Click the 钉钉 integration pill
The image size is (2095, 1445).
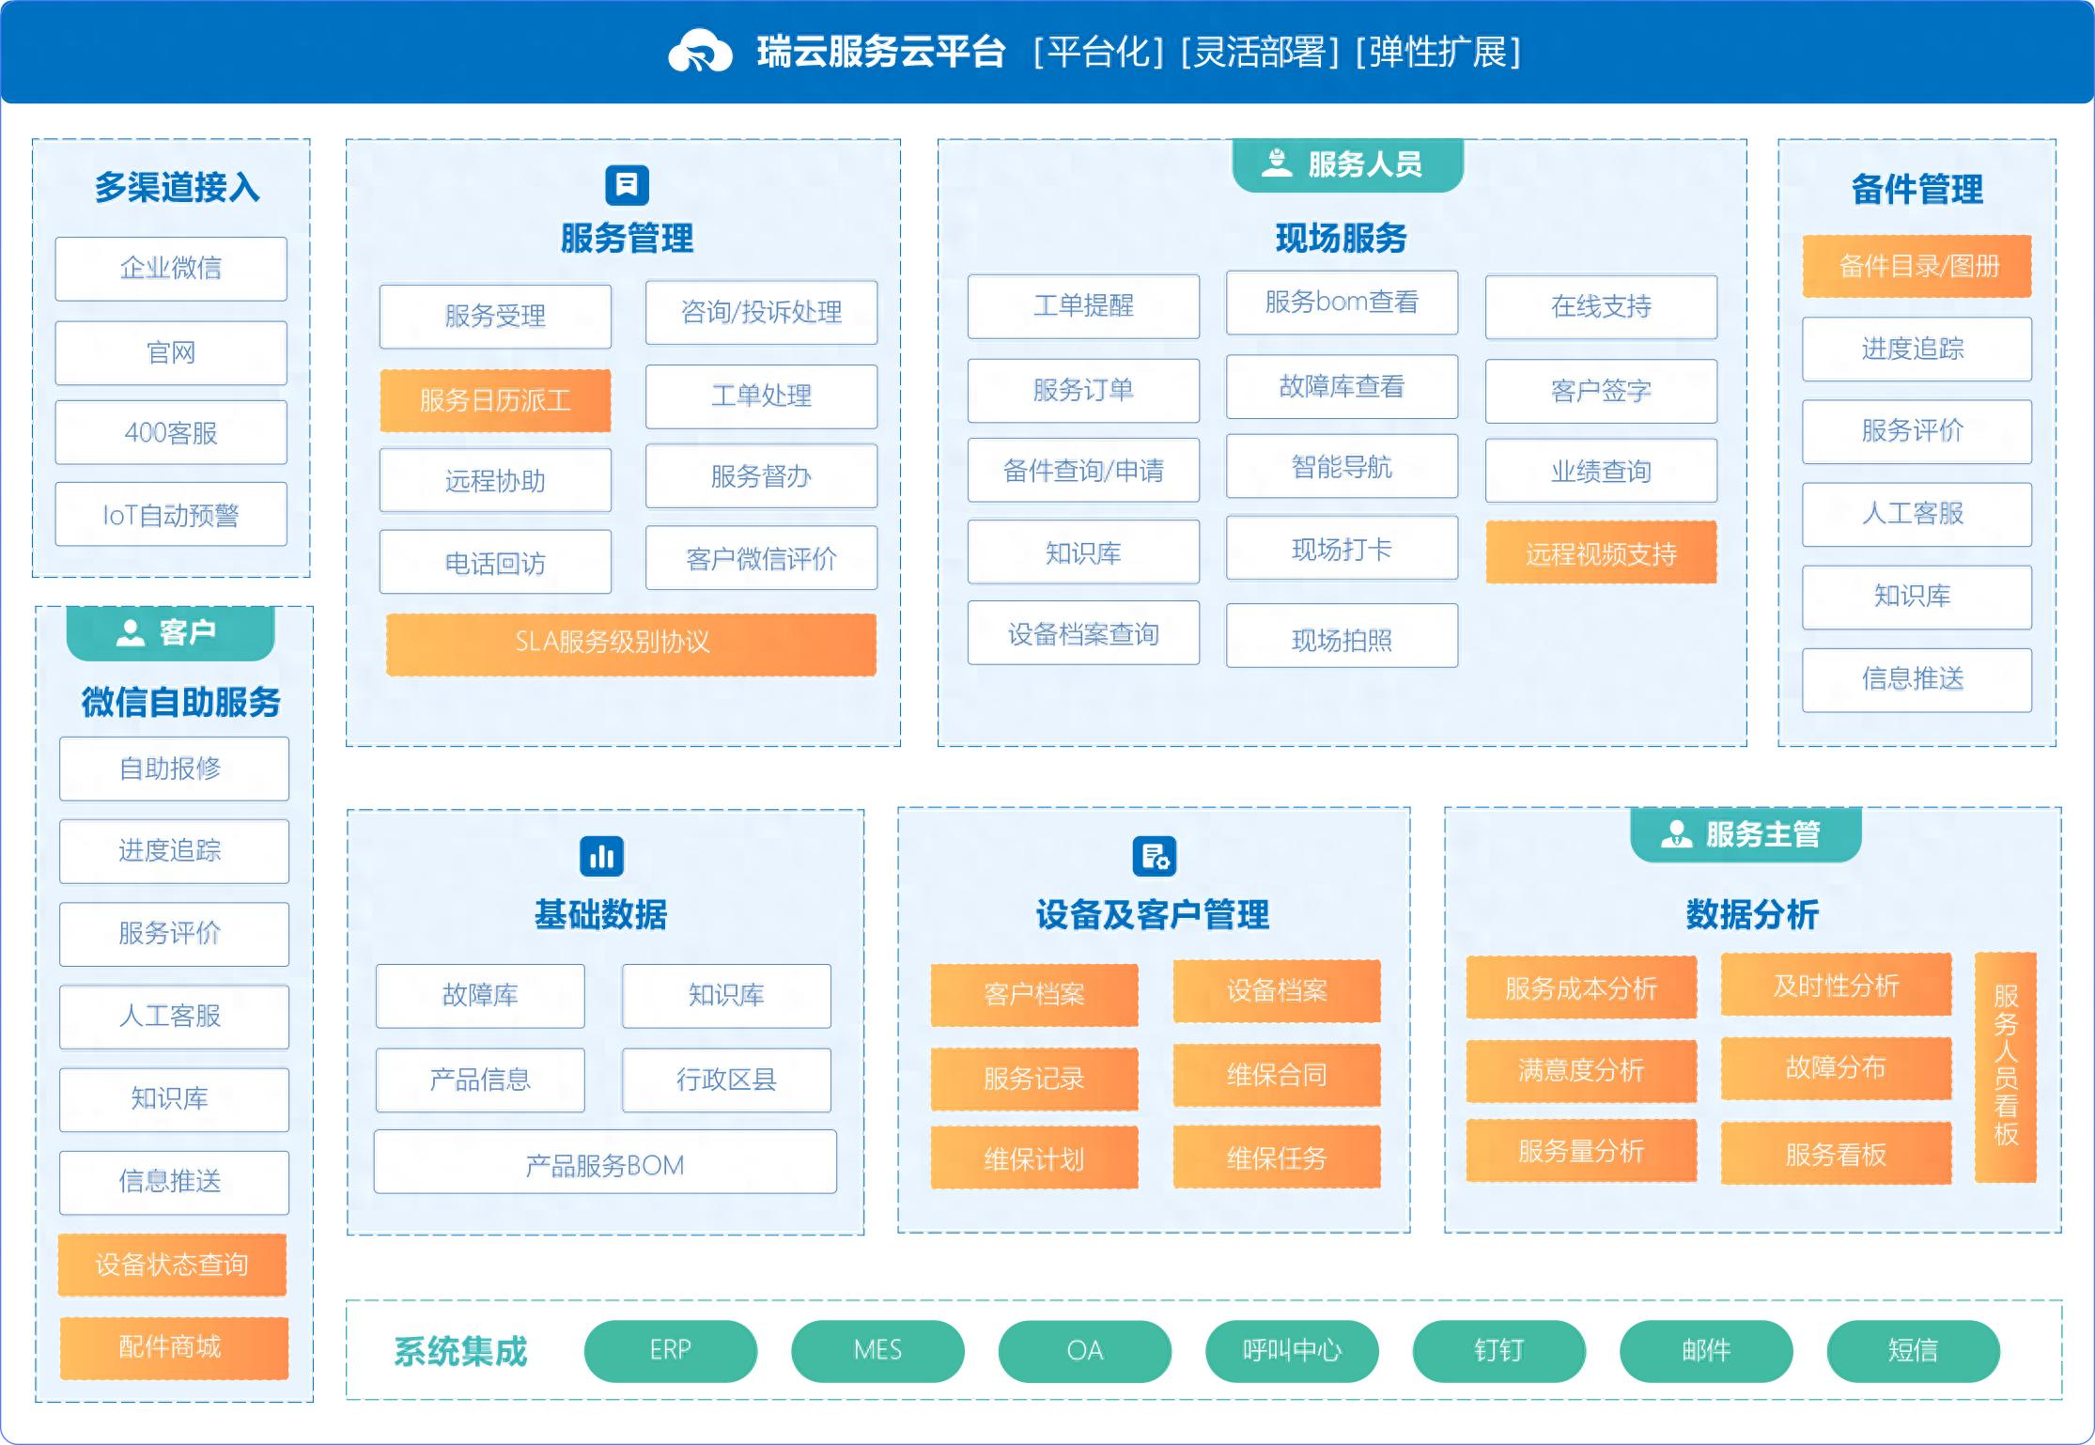click(1498, 1350)
